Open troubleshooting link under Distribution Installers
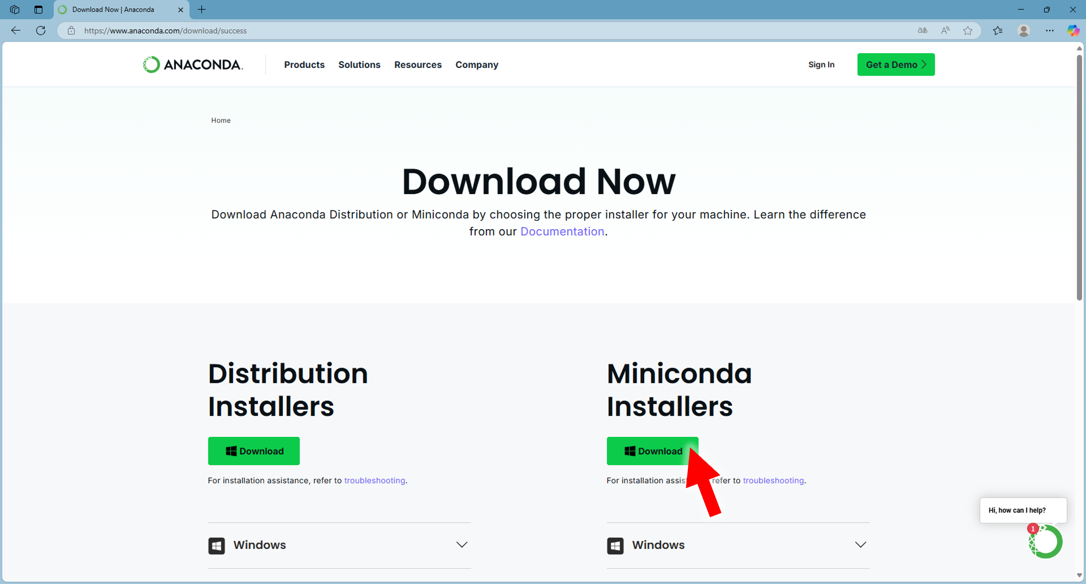 coord(374,480)
